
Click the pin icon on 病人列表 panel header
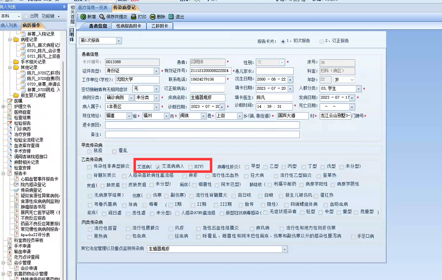[64, 7]
